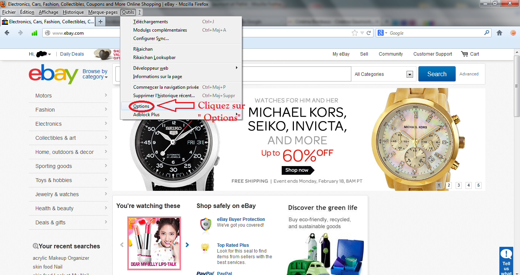Click the blue Search button
The height and width of the screenshot is (275, 520).
pos(437,74)
